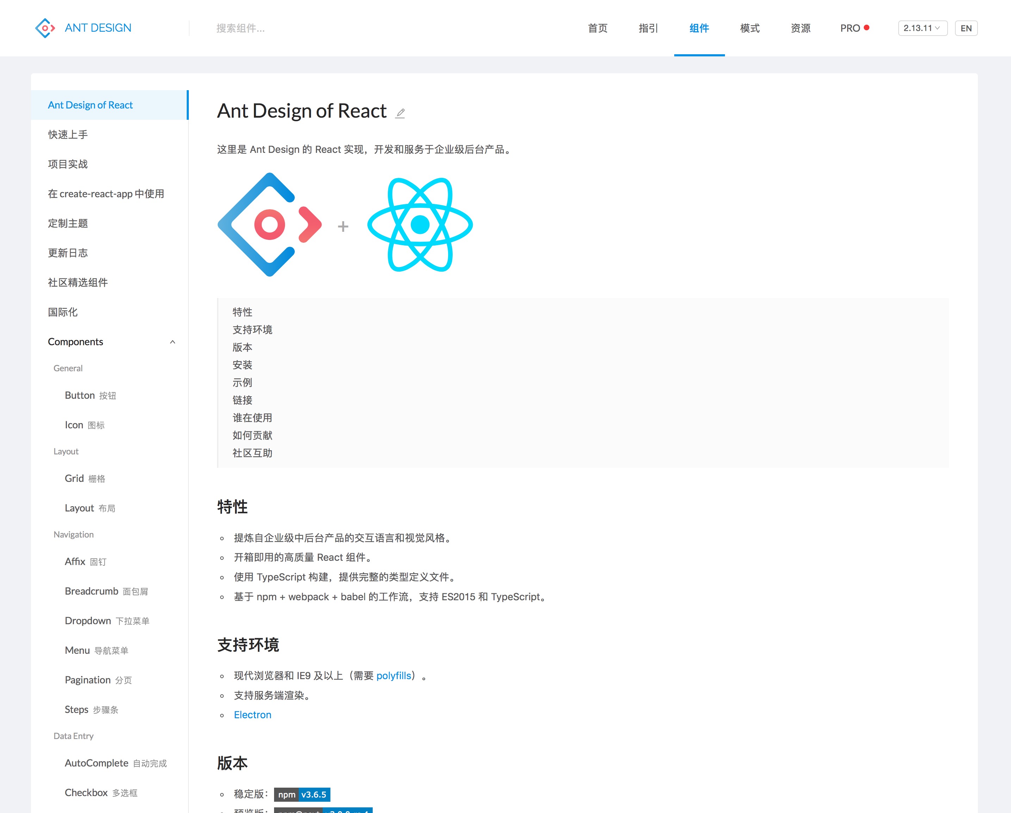Open Pagination 分页 component page

[x=110, y=679]
